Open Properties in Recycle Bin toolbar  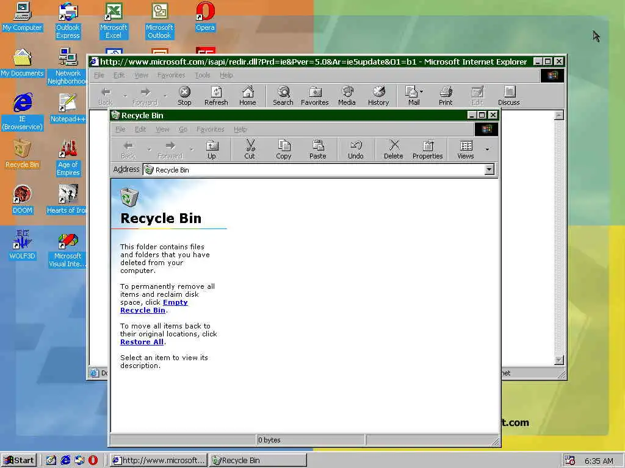[428, 150]
